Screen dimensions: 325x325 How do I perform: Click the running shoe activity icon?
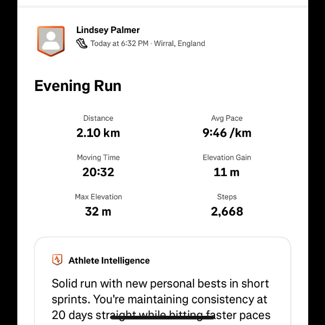82,43
